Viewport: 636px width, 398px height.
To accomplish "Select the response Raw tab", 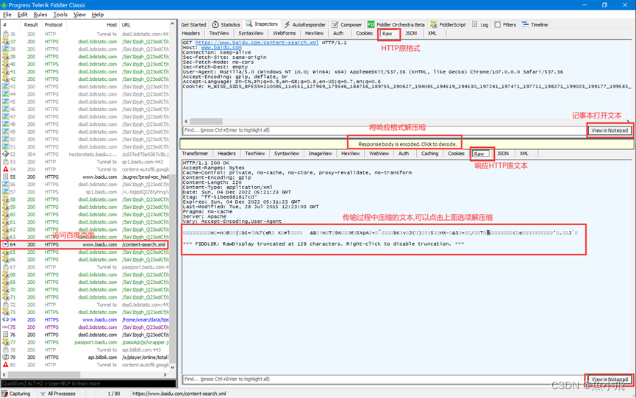I will (479, 154).
